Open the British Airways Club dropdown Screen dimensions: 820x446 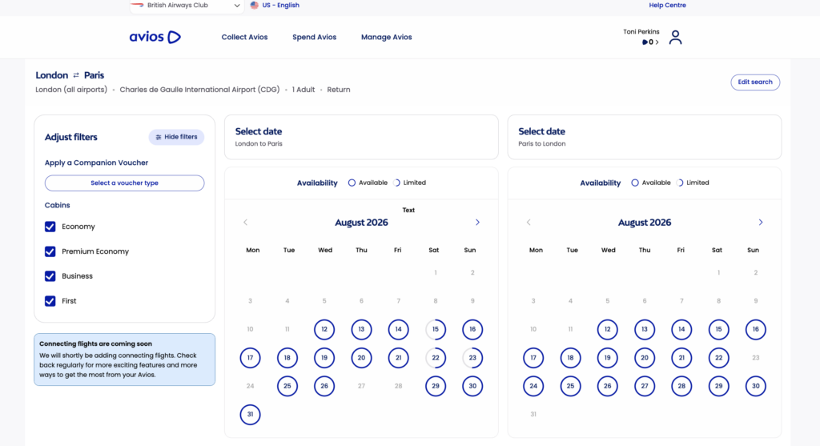point(187,6)
